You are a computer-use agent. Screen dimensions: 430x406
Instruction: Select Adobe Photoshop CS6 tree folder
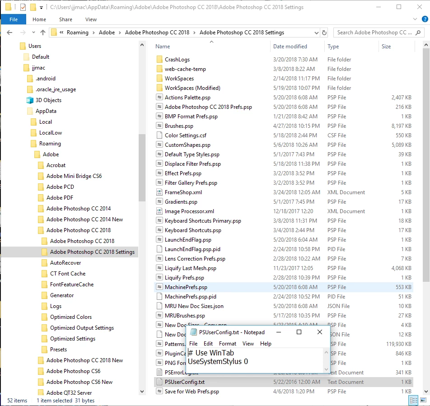click(x=73, y=371)
